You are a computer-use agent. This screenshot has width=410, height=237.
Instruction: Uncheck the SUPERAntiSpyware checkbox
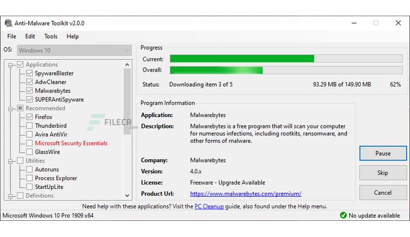(x=29, y=99)
